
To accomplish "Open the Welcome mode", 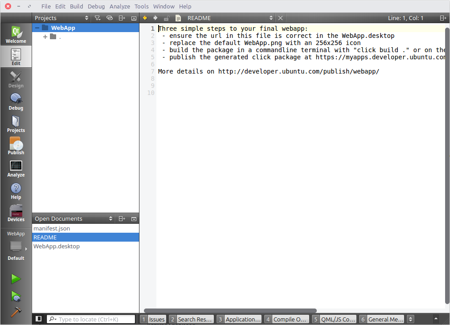I will click(x=16, y=34).
